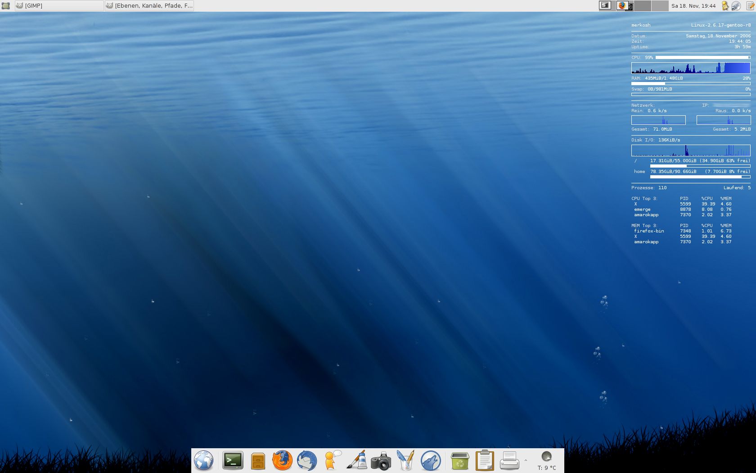Click the 'Rein: 0.6 k/s' download rate
756x473 pixels.
point(649,111)
